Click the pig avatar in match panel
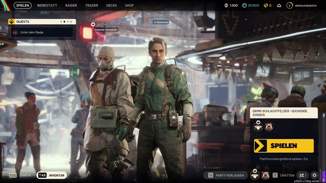This screenshot has width=326, height=183. point(269,127)
